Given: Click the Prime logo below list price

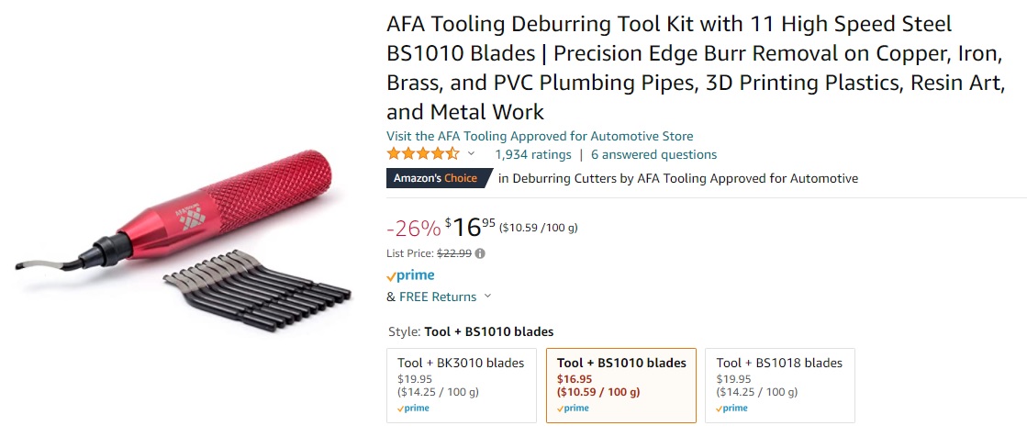Looking at the screenshot, I should [x=410, y=275].
